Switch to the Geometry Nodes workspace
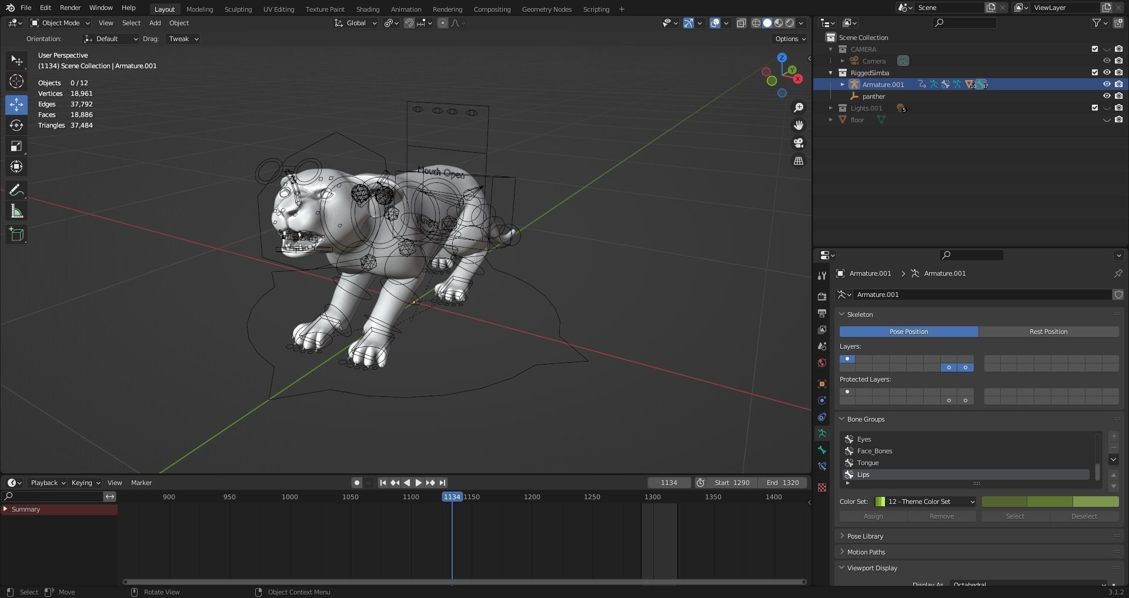This screenshot has width=1129, height=598. tap(546, 9)
